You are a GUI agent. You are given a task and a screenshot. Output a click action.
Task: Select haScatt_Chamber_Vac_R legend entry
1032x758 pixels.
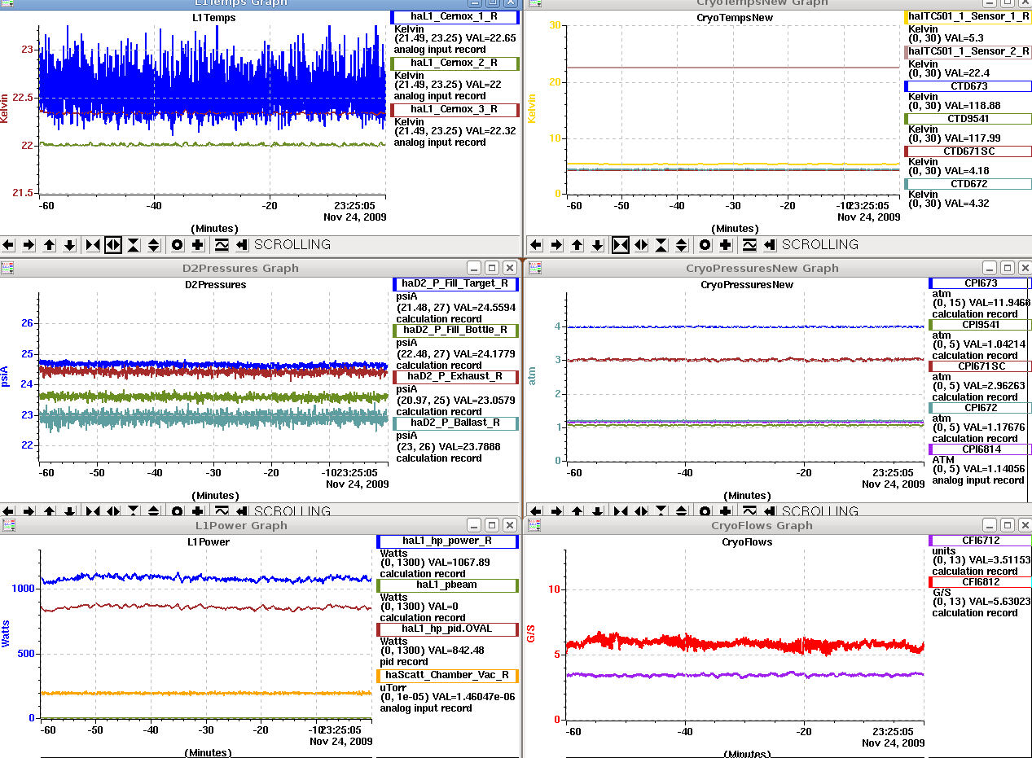click(x=448, y=676)
